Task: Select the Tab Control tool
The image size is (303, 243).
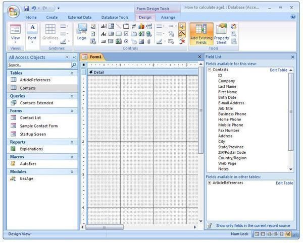Action: click(134, 34)
